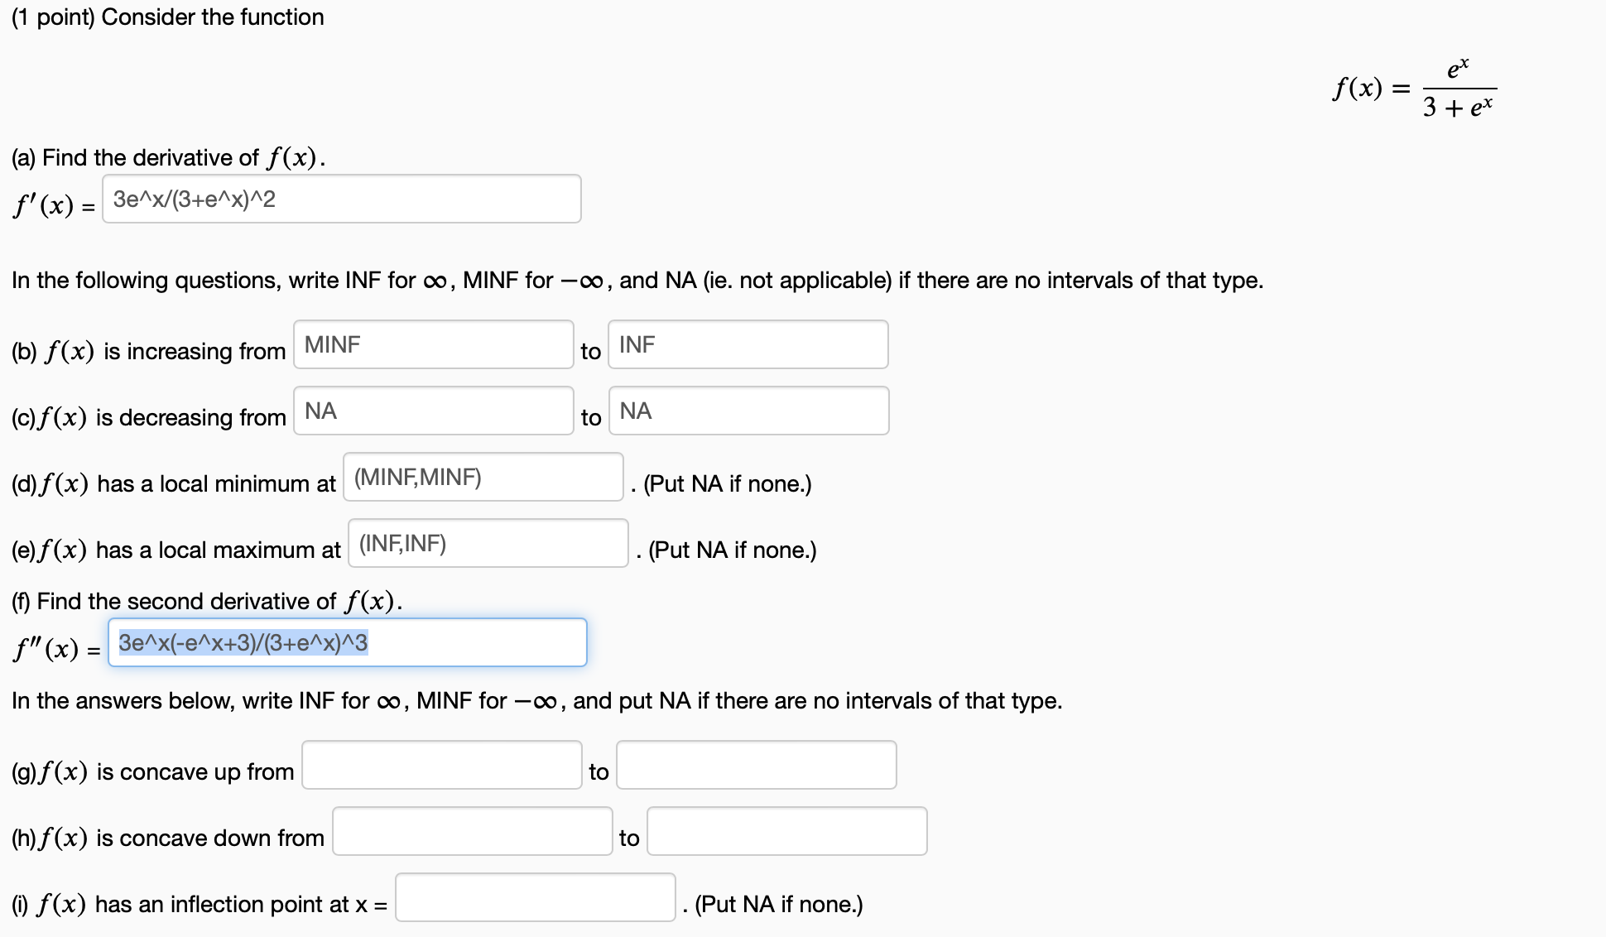Click the 'concave up from' empty field
1606x937 pixels.
click(441, 765)
